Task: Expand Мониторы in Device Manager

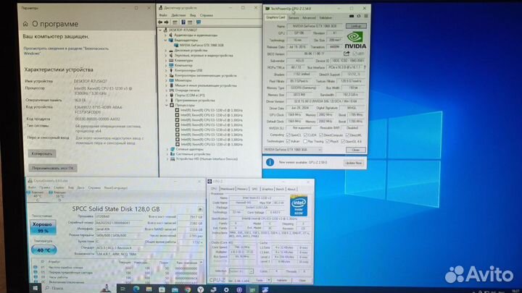Action: pyautogui.click(x=166, y=80)
